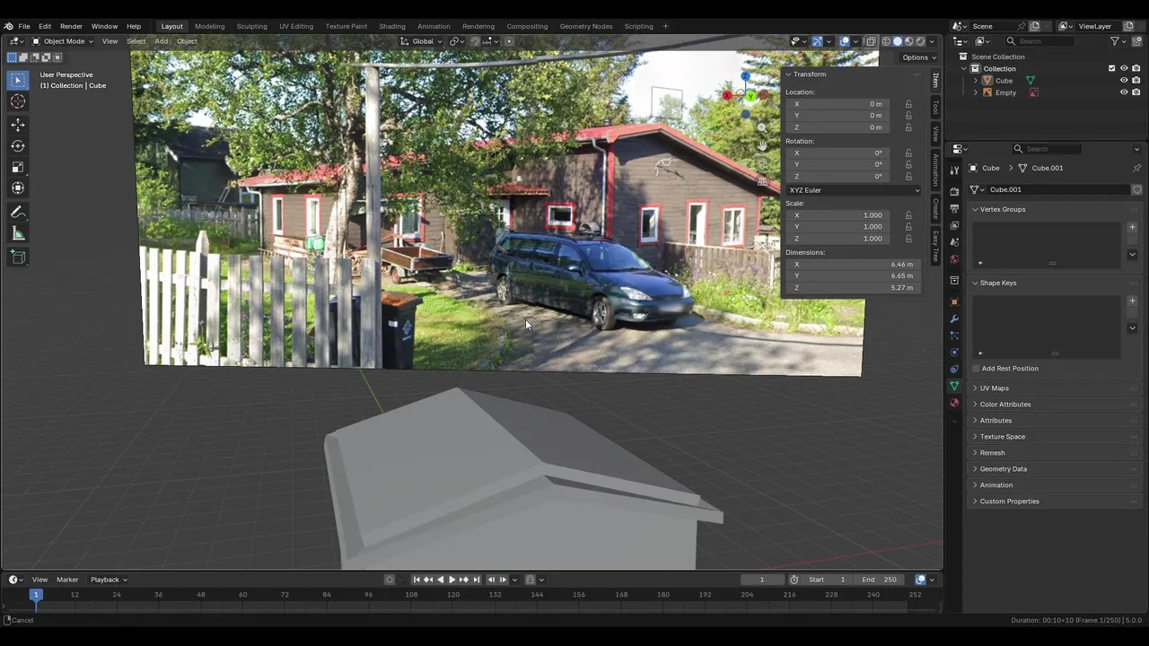This screenshot has width=1149, height=646.
Task: Open Global transform orientation dropdown
Action: (x=421, y=41)
